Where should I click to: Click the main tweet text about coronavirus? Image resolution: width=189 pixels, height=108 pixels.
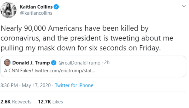(x=86, y=38)
